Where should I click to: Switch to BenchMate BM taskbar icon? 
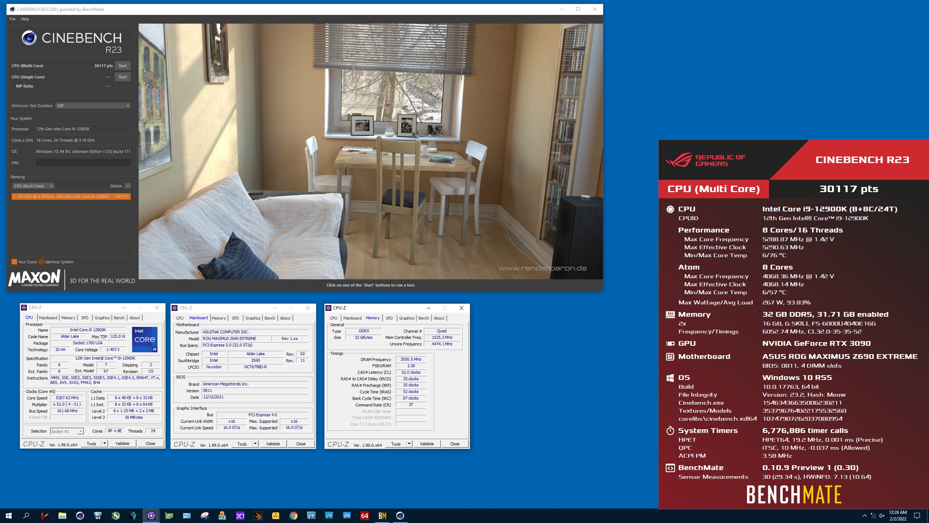tap(382, 515)
